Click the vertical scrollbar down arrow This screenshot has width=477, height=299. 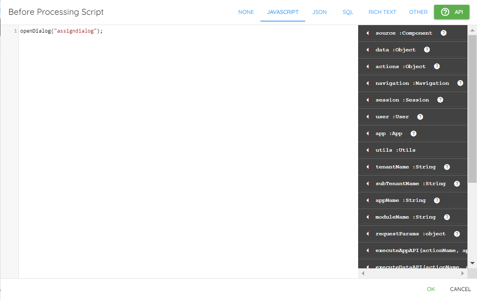tap(472, 263)
